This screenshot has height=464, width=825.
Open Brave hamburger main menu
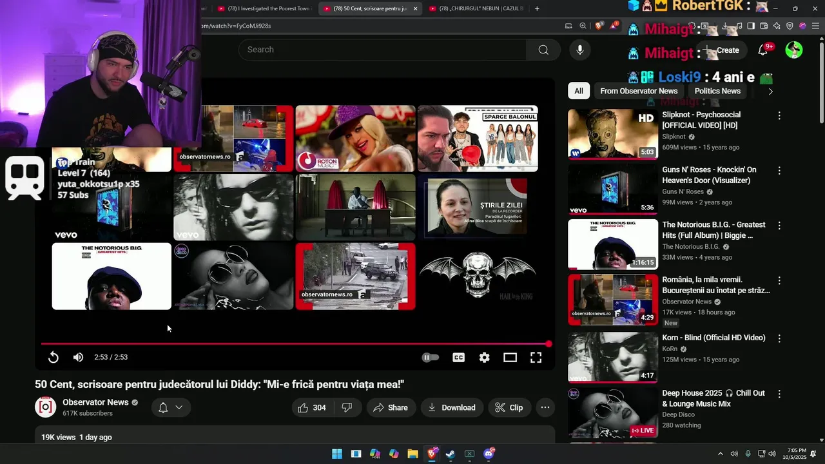click(815, 26)
